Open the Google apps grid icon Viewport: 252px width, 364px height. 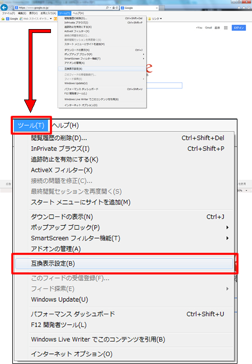(226, 27)
